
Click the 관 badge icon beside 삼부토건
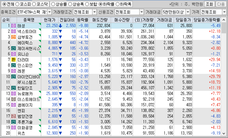[14, 37]
